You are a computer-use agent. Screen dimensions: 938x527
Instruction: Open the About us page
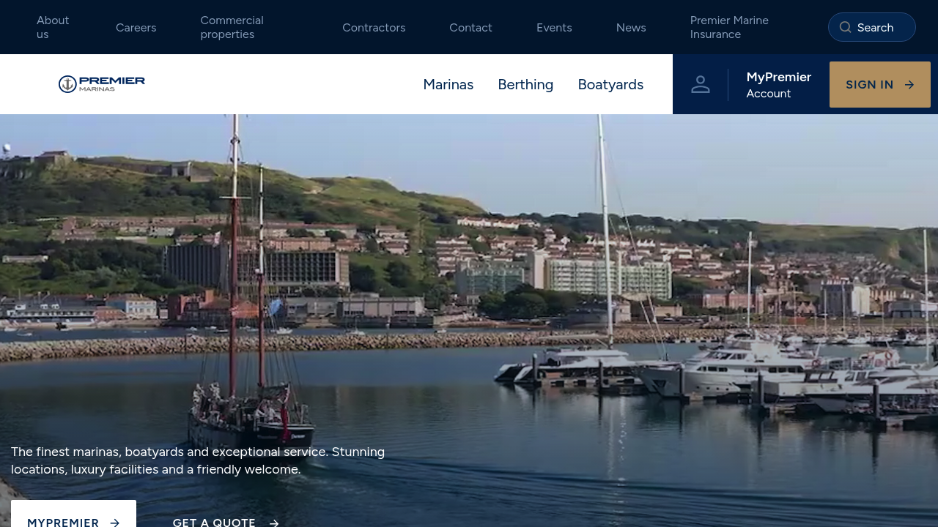pyautogui.click(x=53, y=27)
